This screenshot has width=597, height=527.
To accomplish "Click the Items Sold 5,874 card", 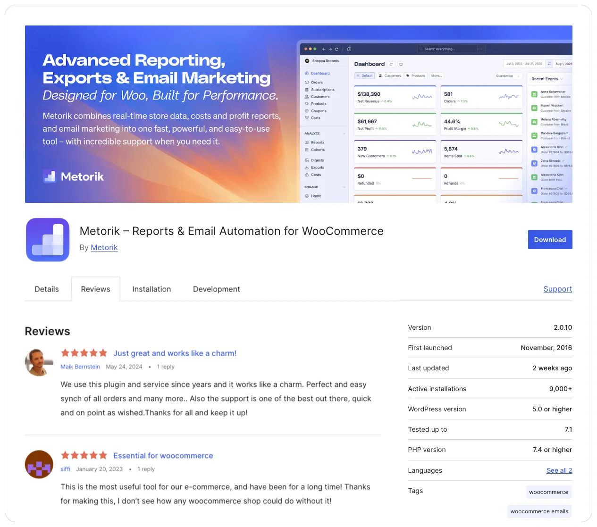I will (x=481, y=152).
